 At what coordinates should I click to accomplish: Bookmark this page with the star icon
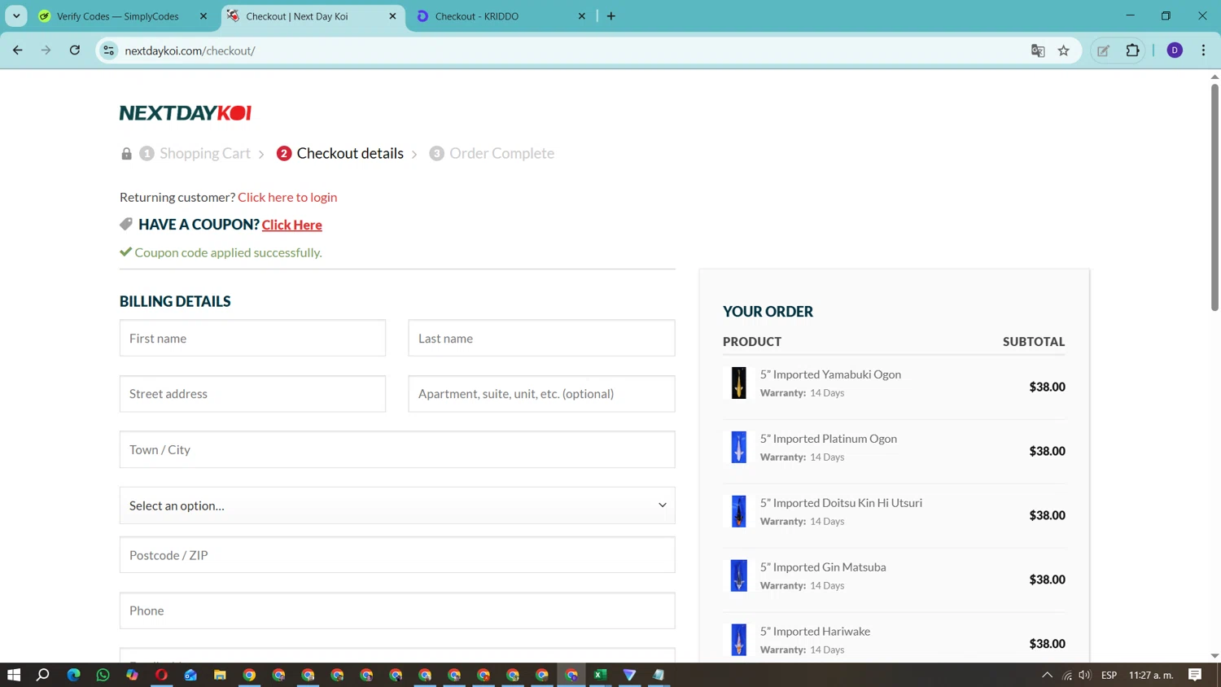pos(1064,50)
